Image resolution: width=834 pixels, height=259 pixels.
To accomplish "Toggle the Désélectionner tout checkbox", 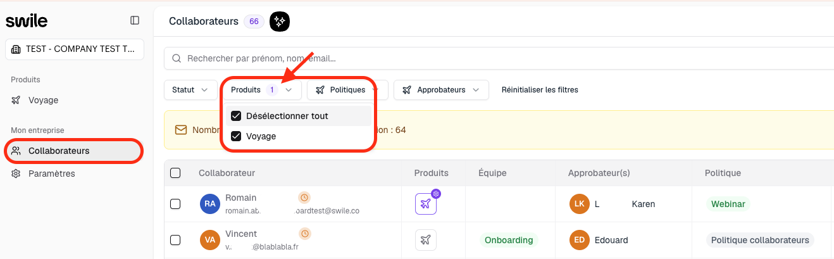I will click(x=236, y=116).
